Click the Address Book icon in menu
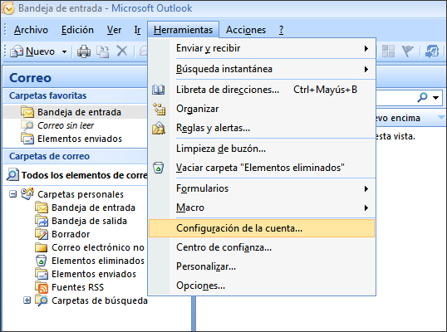Viewport: 447px width, 332px height. click(158, 90)
